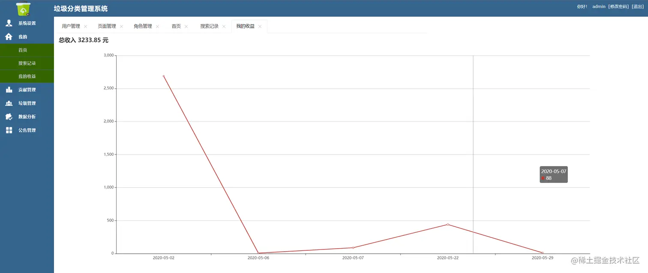Click the 2020-05-29 x-axis label

click(x=543, y=258)
